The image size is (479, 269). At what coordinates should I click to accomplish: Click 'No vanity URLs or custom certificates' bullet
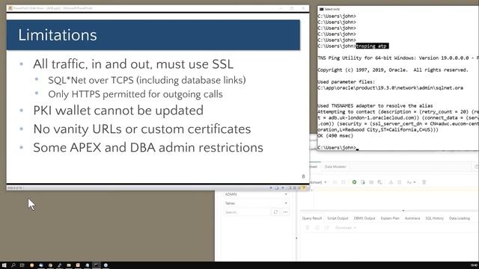pyautogui.click(x=142, y=129)
